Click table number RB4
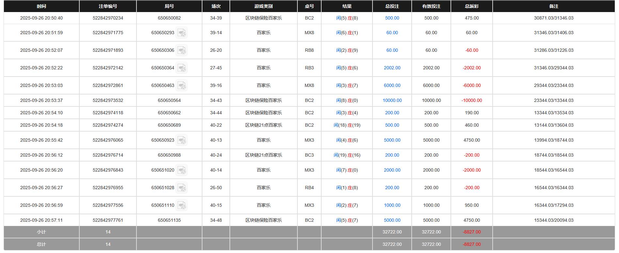619x253 pixels. pyautogui.click(x=309, y=188)
